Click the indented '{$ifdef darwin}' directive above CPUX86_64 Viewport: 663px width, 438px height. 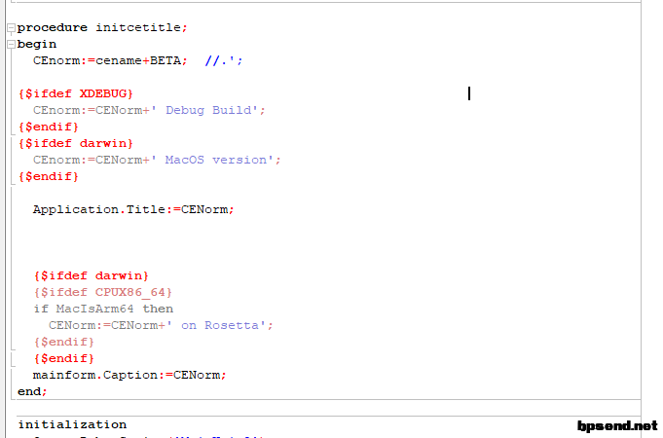point(92,275)
